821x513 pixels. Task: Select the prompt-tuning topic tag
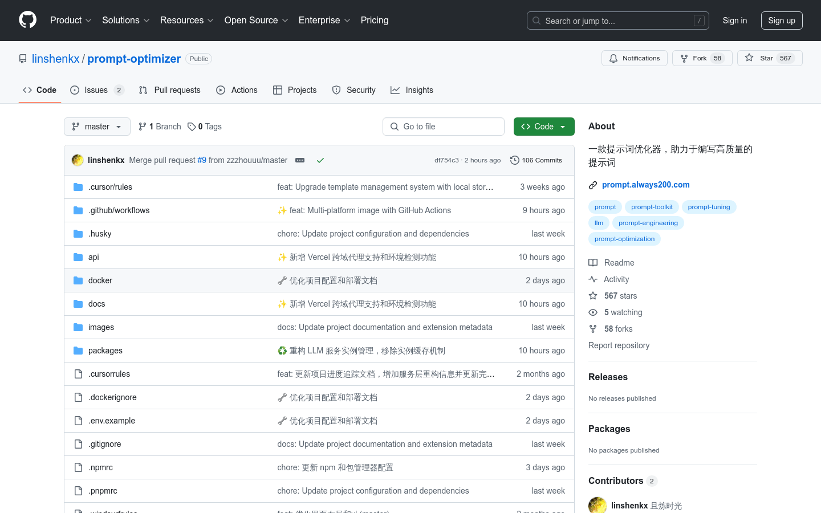709,207
